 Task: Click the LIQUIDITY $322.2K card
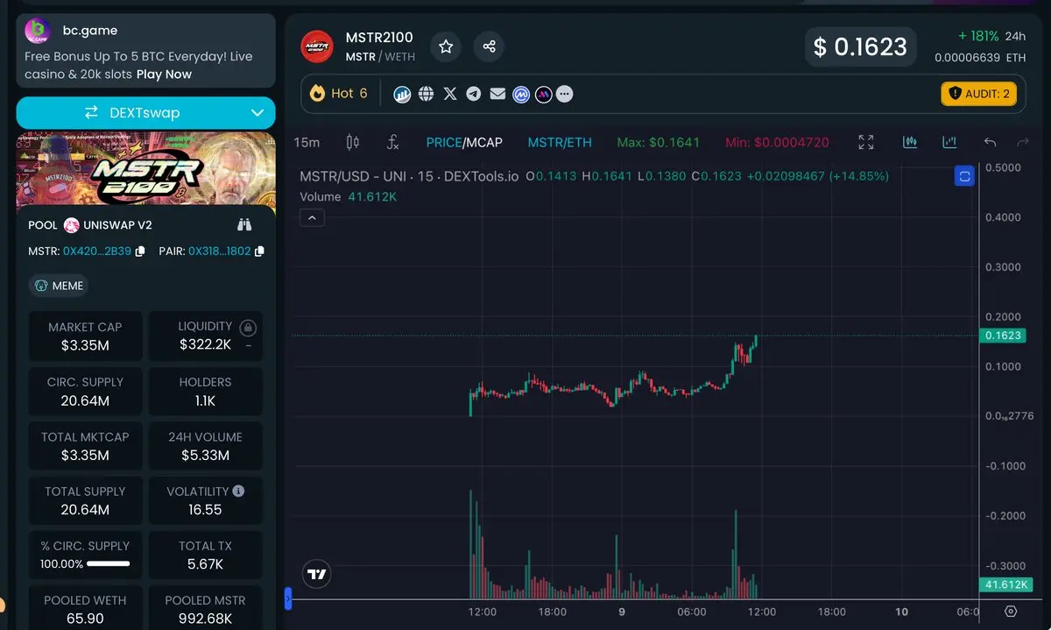click(x=205, y=336)
